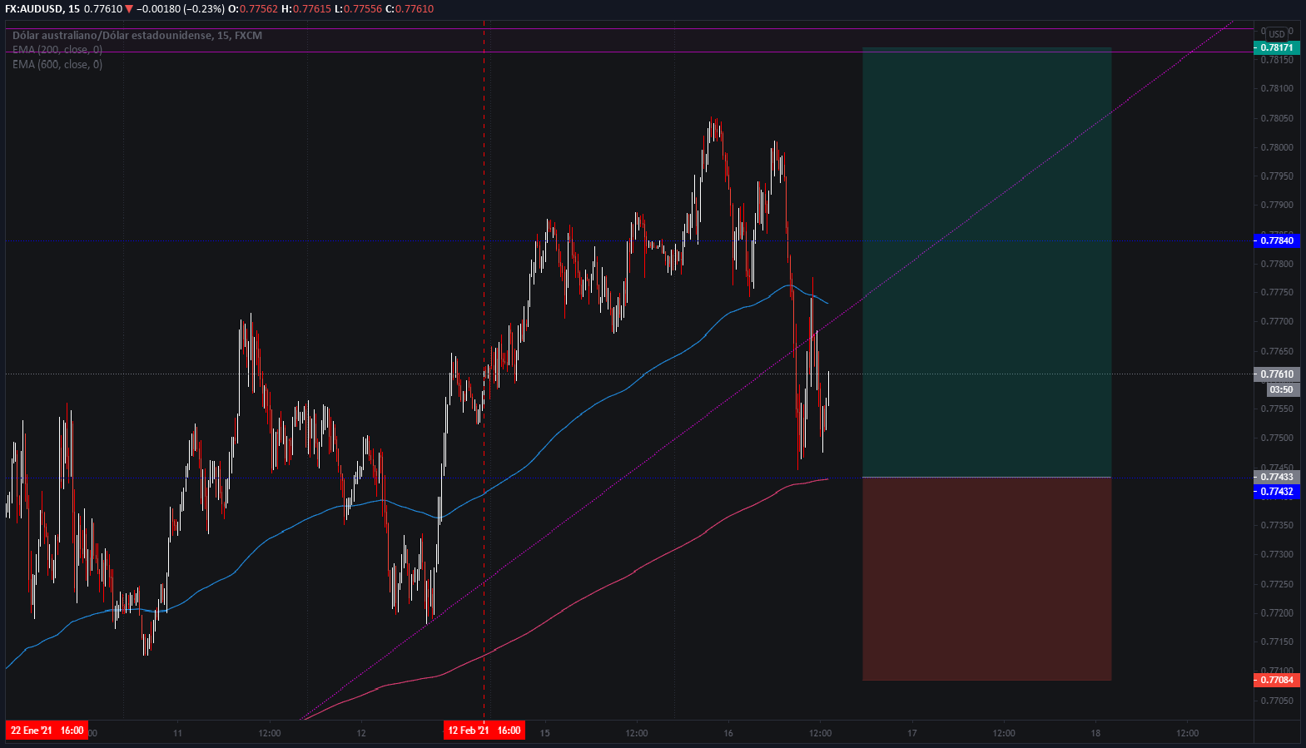Click the blue 0.77432 price level label
This screenshot has height=748, width=1306.
click(1277, 492)
